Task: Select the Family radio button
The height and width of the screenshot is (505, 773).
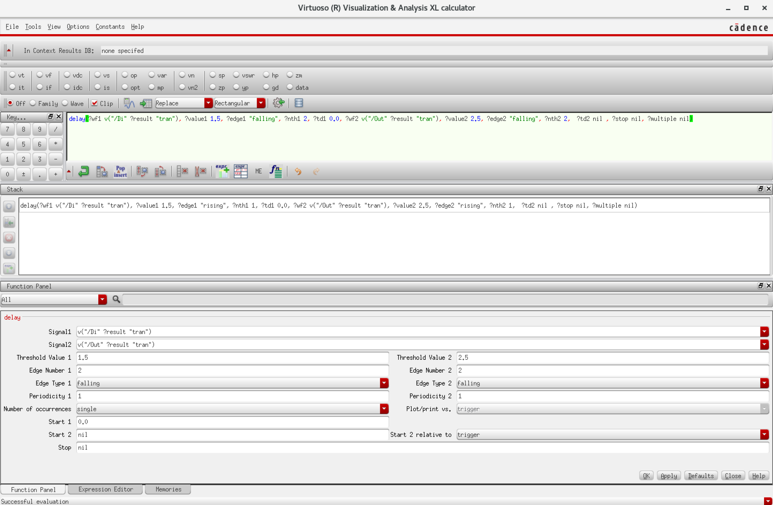Action: coord(33,103)
